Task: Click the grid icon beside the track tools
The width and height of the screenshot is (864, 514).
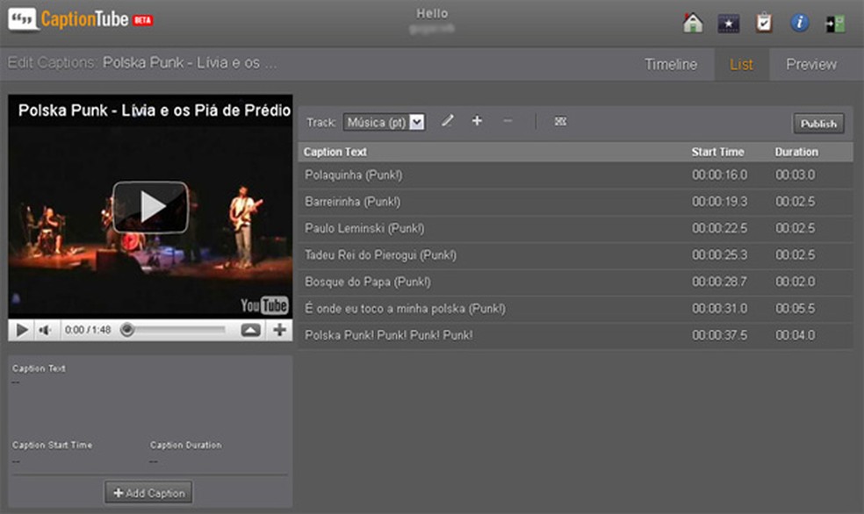Action: point(560,121)
